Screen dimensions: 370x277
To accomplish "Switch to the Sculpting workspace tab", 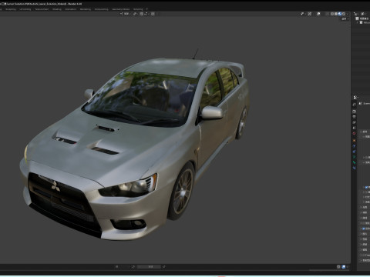I will click(11, 9).
